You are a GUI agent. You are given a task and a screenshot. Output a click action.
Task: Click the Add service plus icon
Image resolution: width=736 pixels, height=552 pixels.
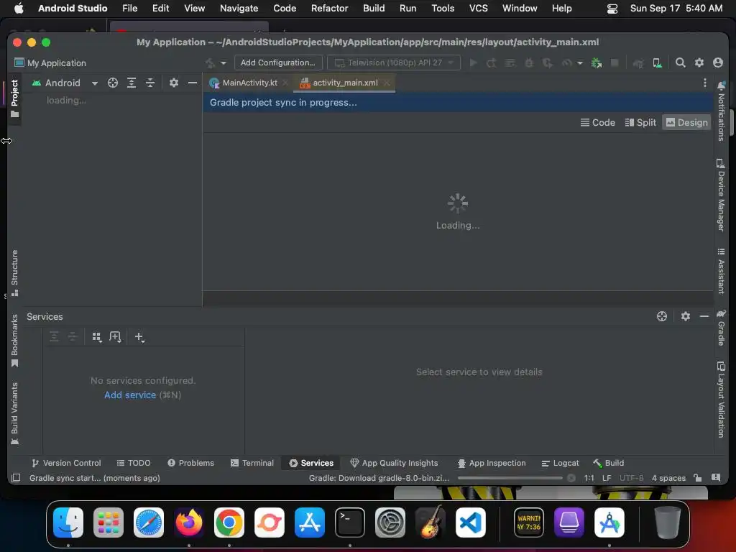[x=139, y=337]
